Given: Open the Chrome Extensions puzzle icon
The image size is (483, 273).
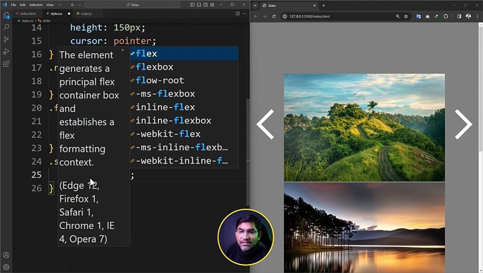Looking at the screenshot, I should coord(446,16).
